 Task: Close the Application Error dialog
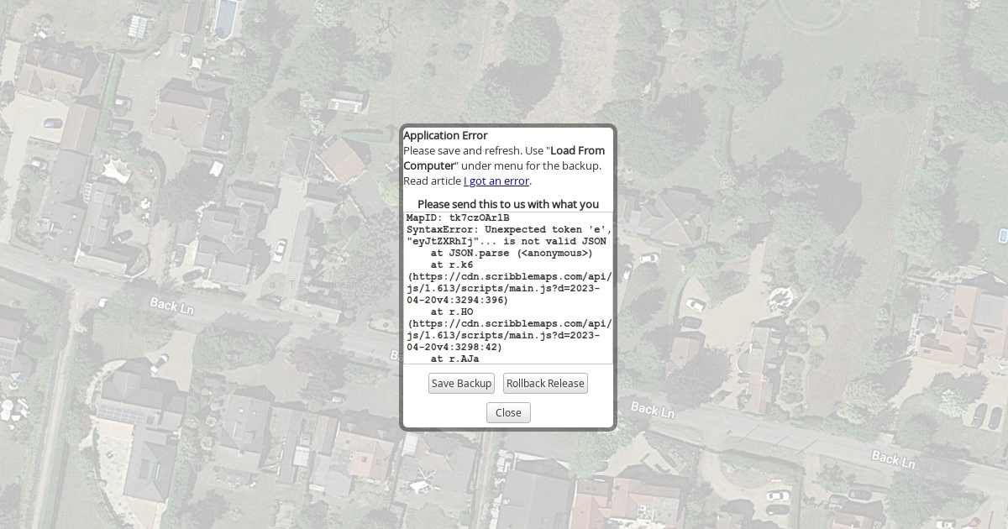pyautogui.click(x=508, y=412)
